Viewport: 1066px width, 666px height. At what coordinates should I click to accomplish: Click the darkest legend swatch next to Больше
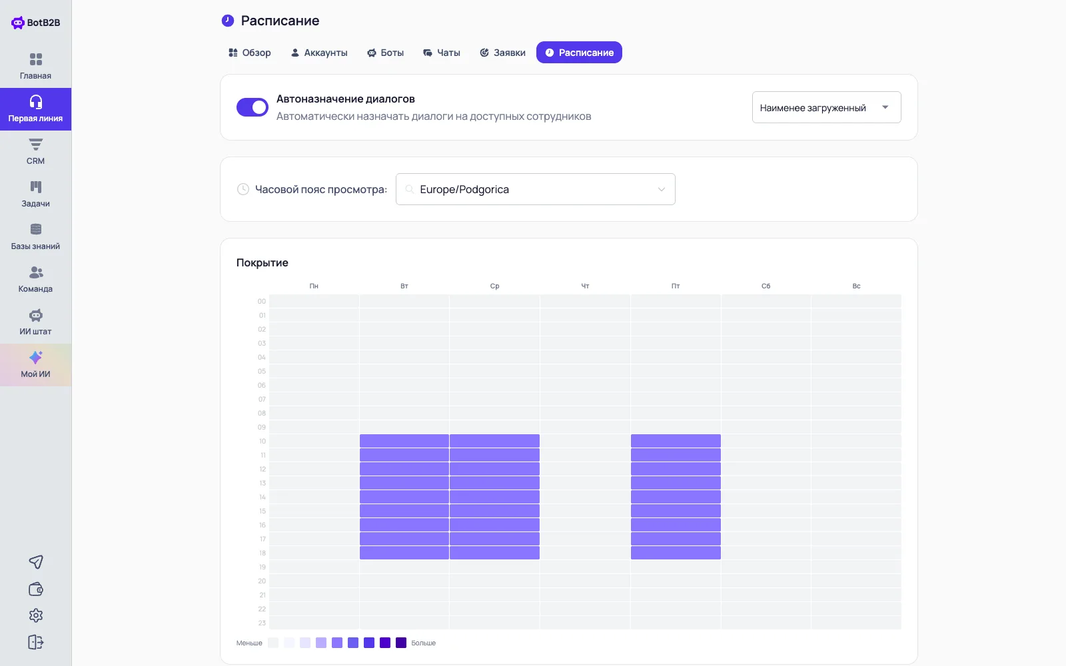(401, 643)
